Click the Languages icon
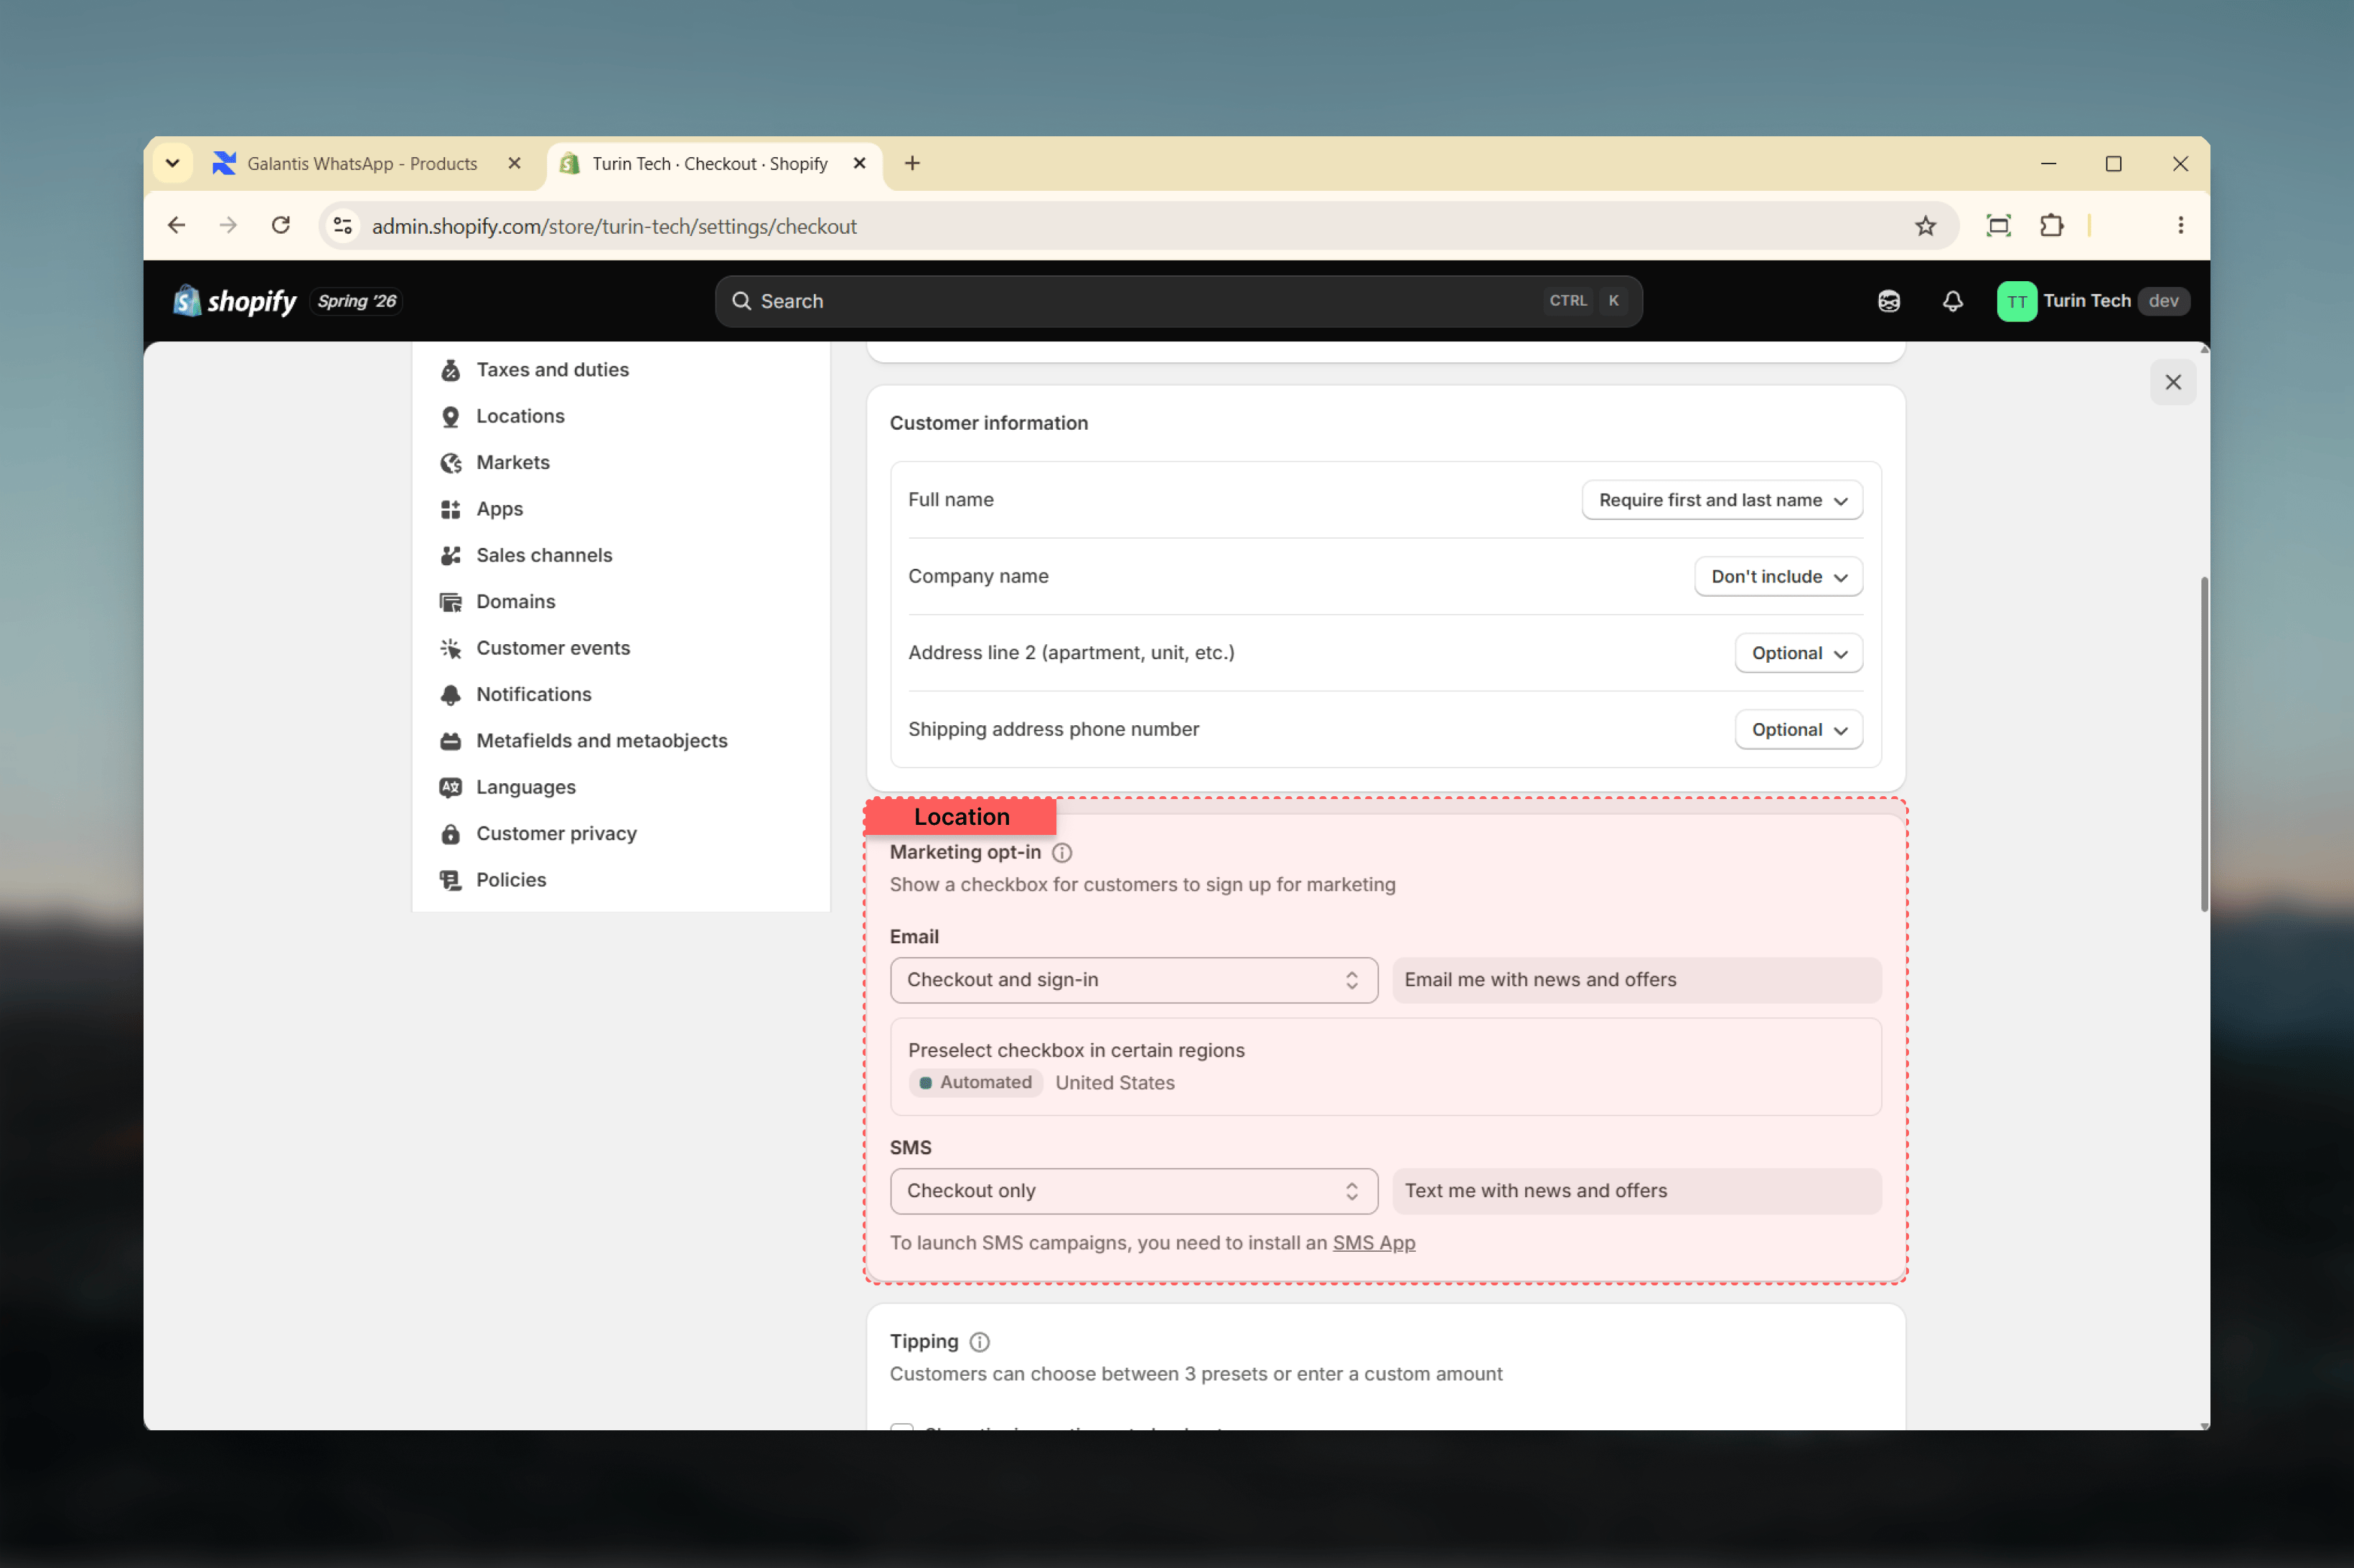 pyautogui.click(x=451, y=787)
